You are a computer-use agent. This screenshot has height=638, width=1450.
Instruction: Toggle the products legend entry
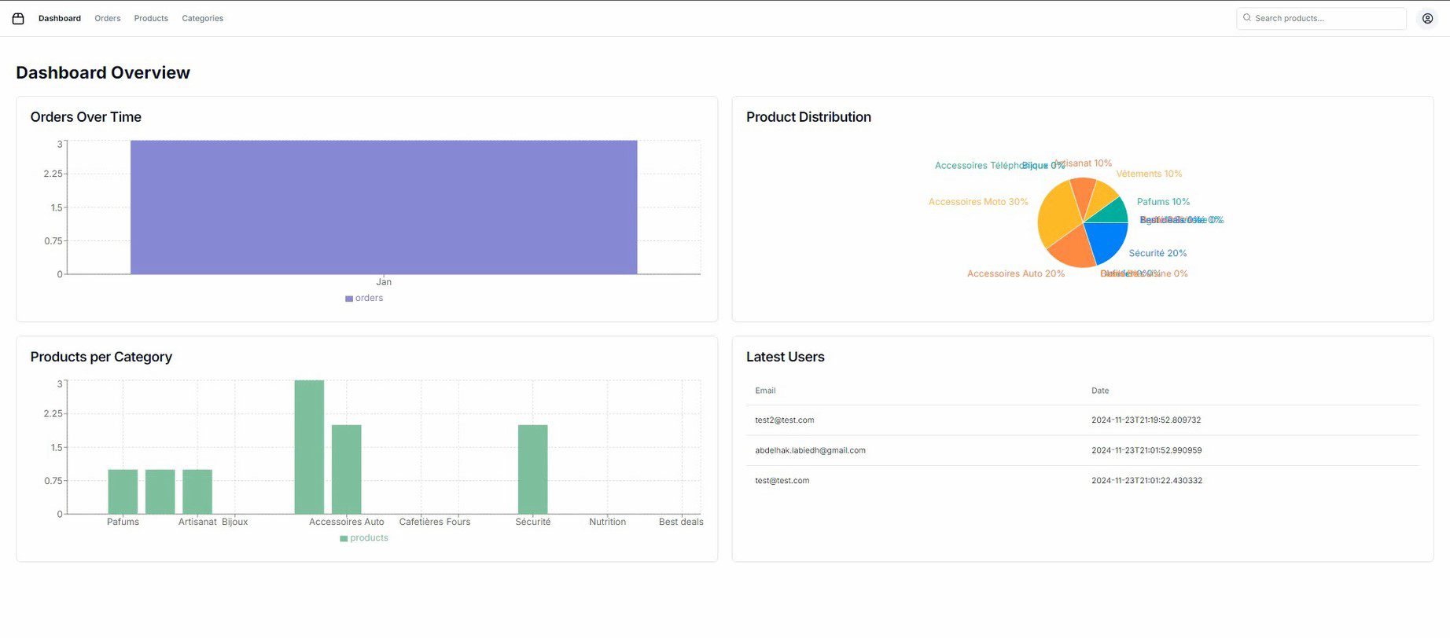364,538
